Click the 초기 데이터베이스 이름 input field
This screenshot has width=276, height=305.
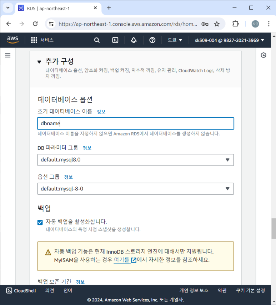point(135,123)
